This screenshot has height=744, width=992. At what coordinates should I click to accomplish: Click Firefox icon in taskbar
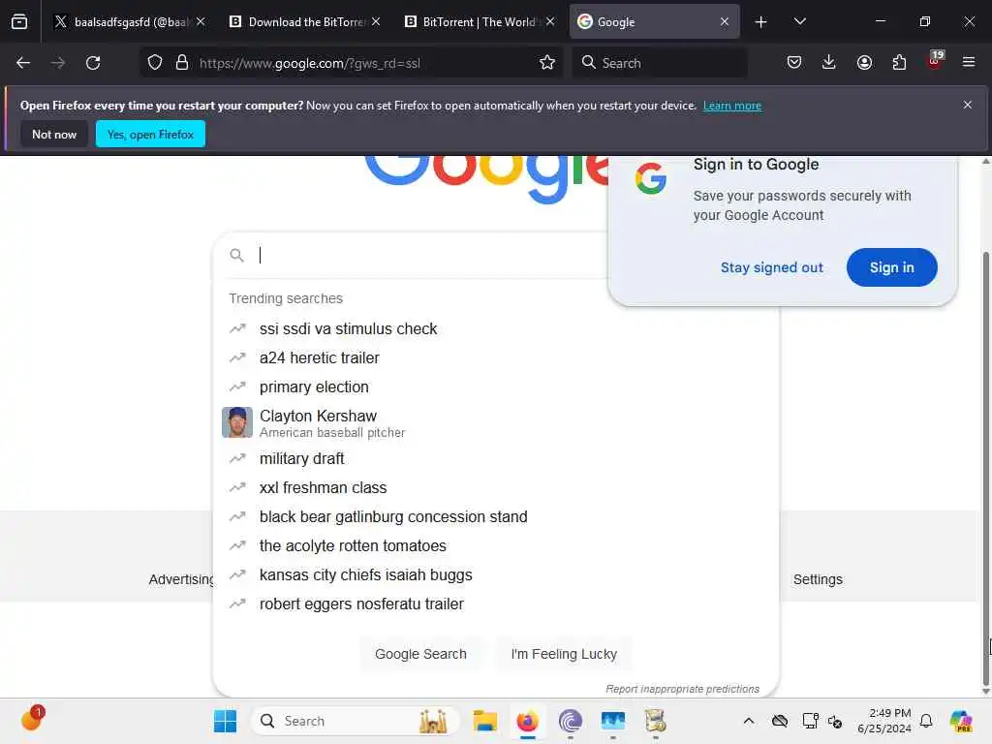click(528, 721)
